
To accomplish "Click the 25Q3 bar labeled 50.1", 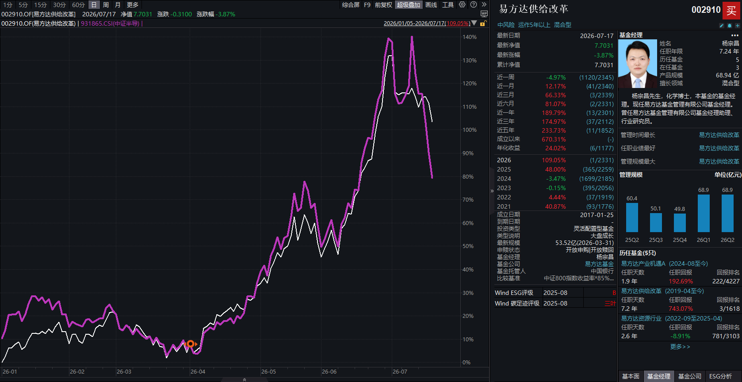I will [x=656, y=223].
